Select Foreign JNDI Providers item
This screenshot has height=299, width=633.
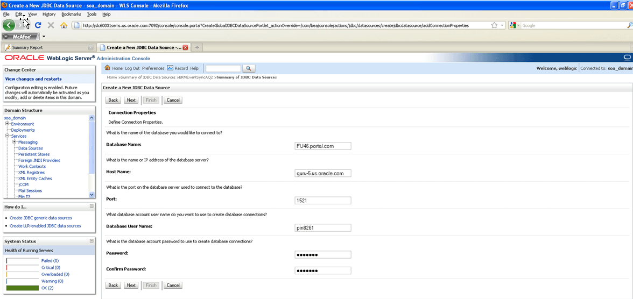pos(39,160)
